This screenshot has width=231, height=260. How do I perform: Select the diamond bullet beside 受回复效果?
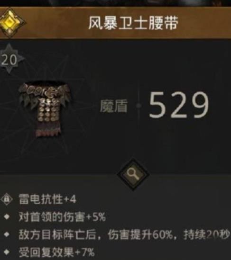tap(7, 252)
